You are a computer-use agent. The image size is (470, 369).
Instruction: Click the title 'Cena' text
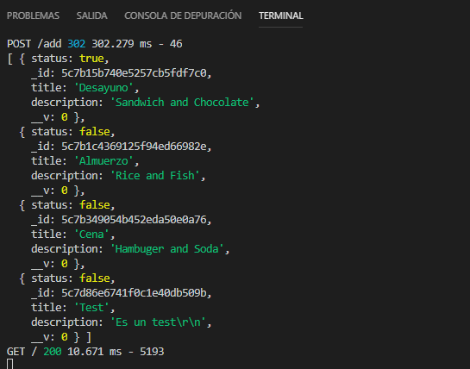click(x=91, y=235)
